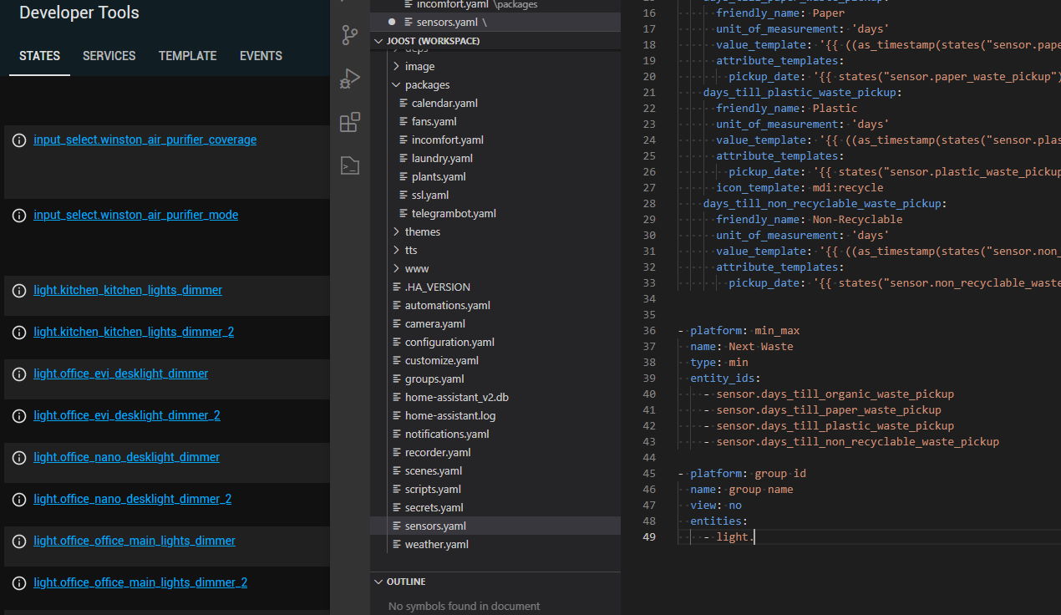Collapse the JOOST (WORKSPACE) explorer section
Screen dimensions: 1061x615
378,40
